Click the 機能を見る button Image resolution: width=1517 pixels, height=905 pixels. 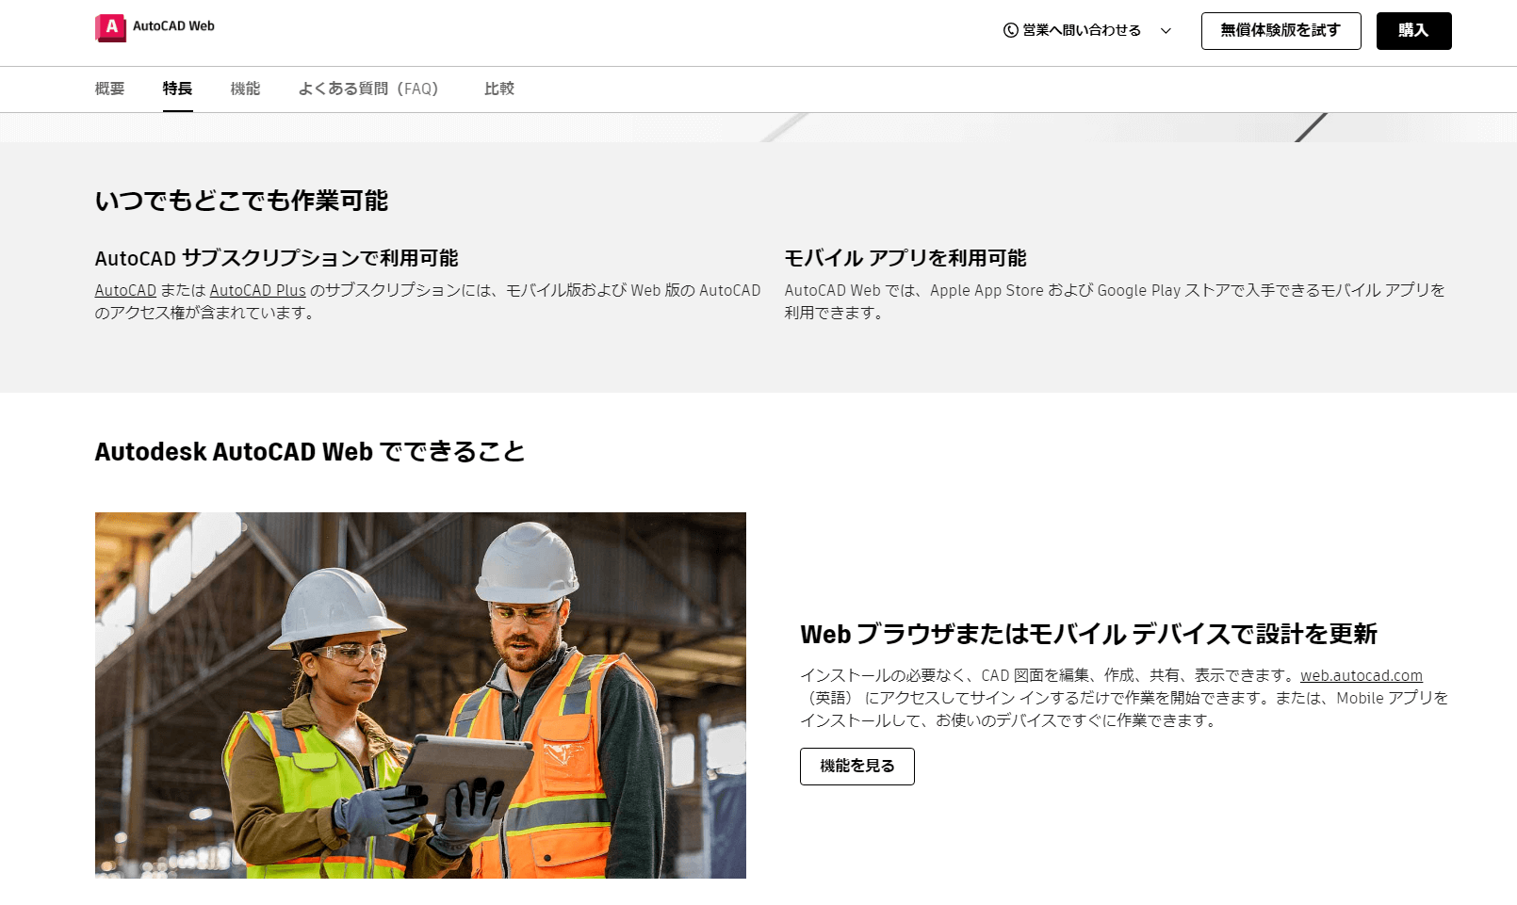click(x=857, y=767)
